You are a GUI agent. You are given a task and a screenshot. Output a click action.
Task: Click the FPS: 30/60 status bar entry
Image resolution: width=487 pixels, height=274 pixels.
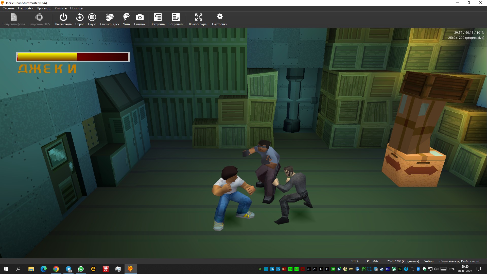(x=372, y=261)
